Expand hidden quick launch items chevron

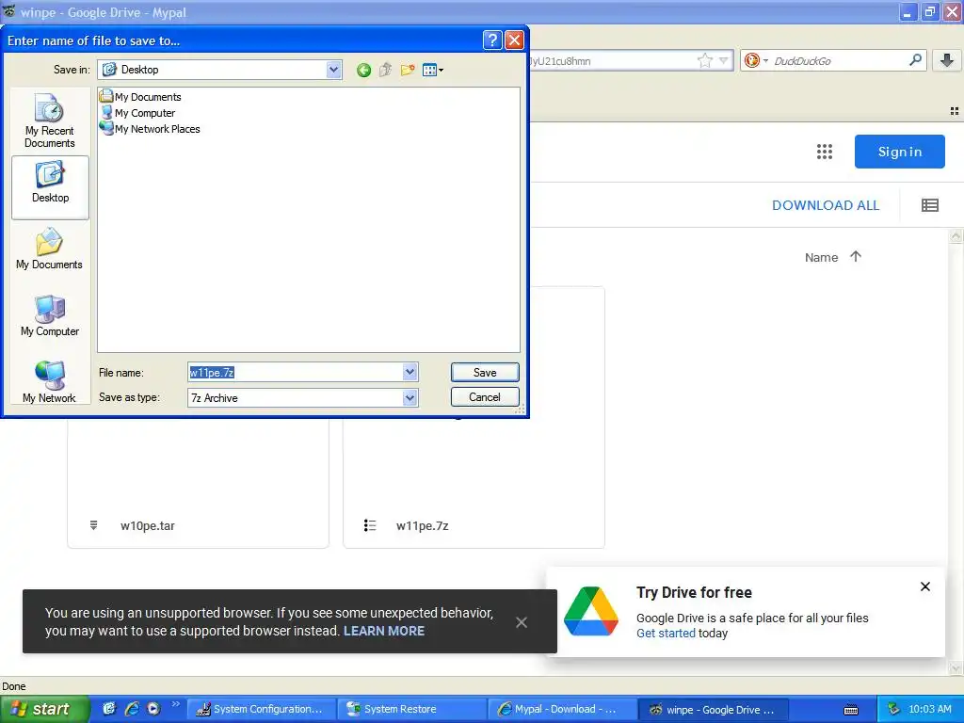(x=175, y=704)
